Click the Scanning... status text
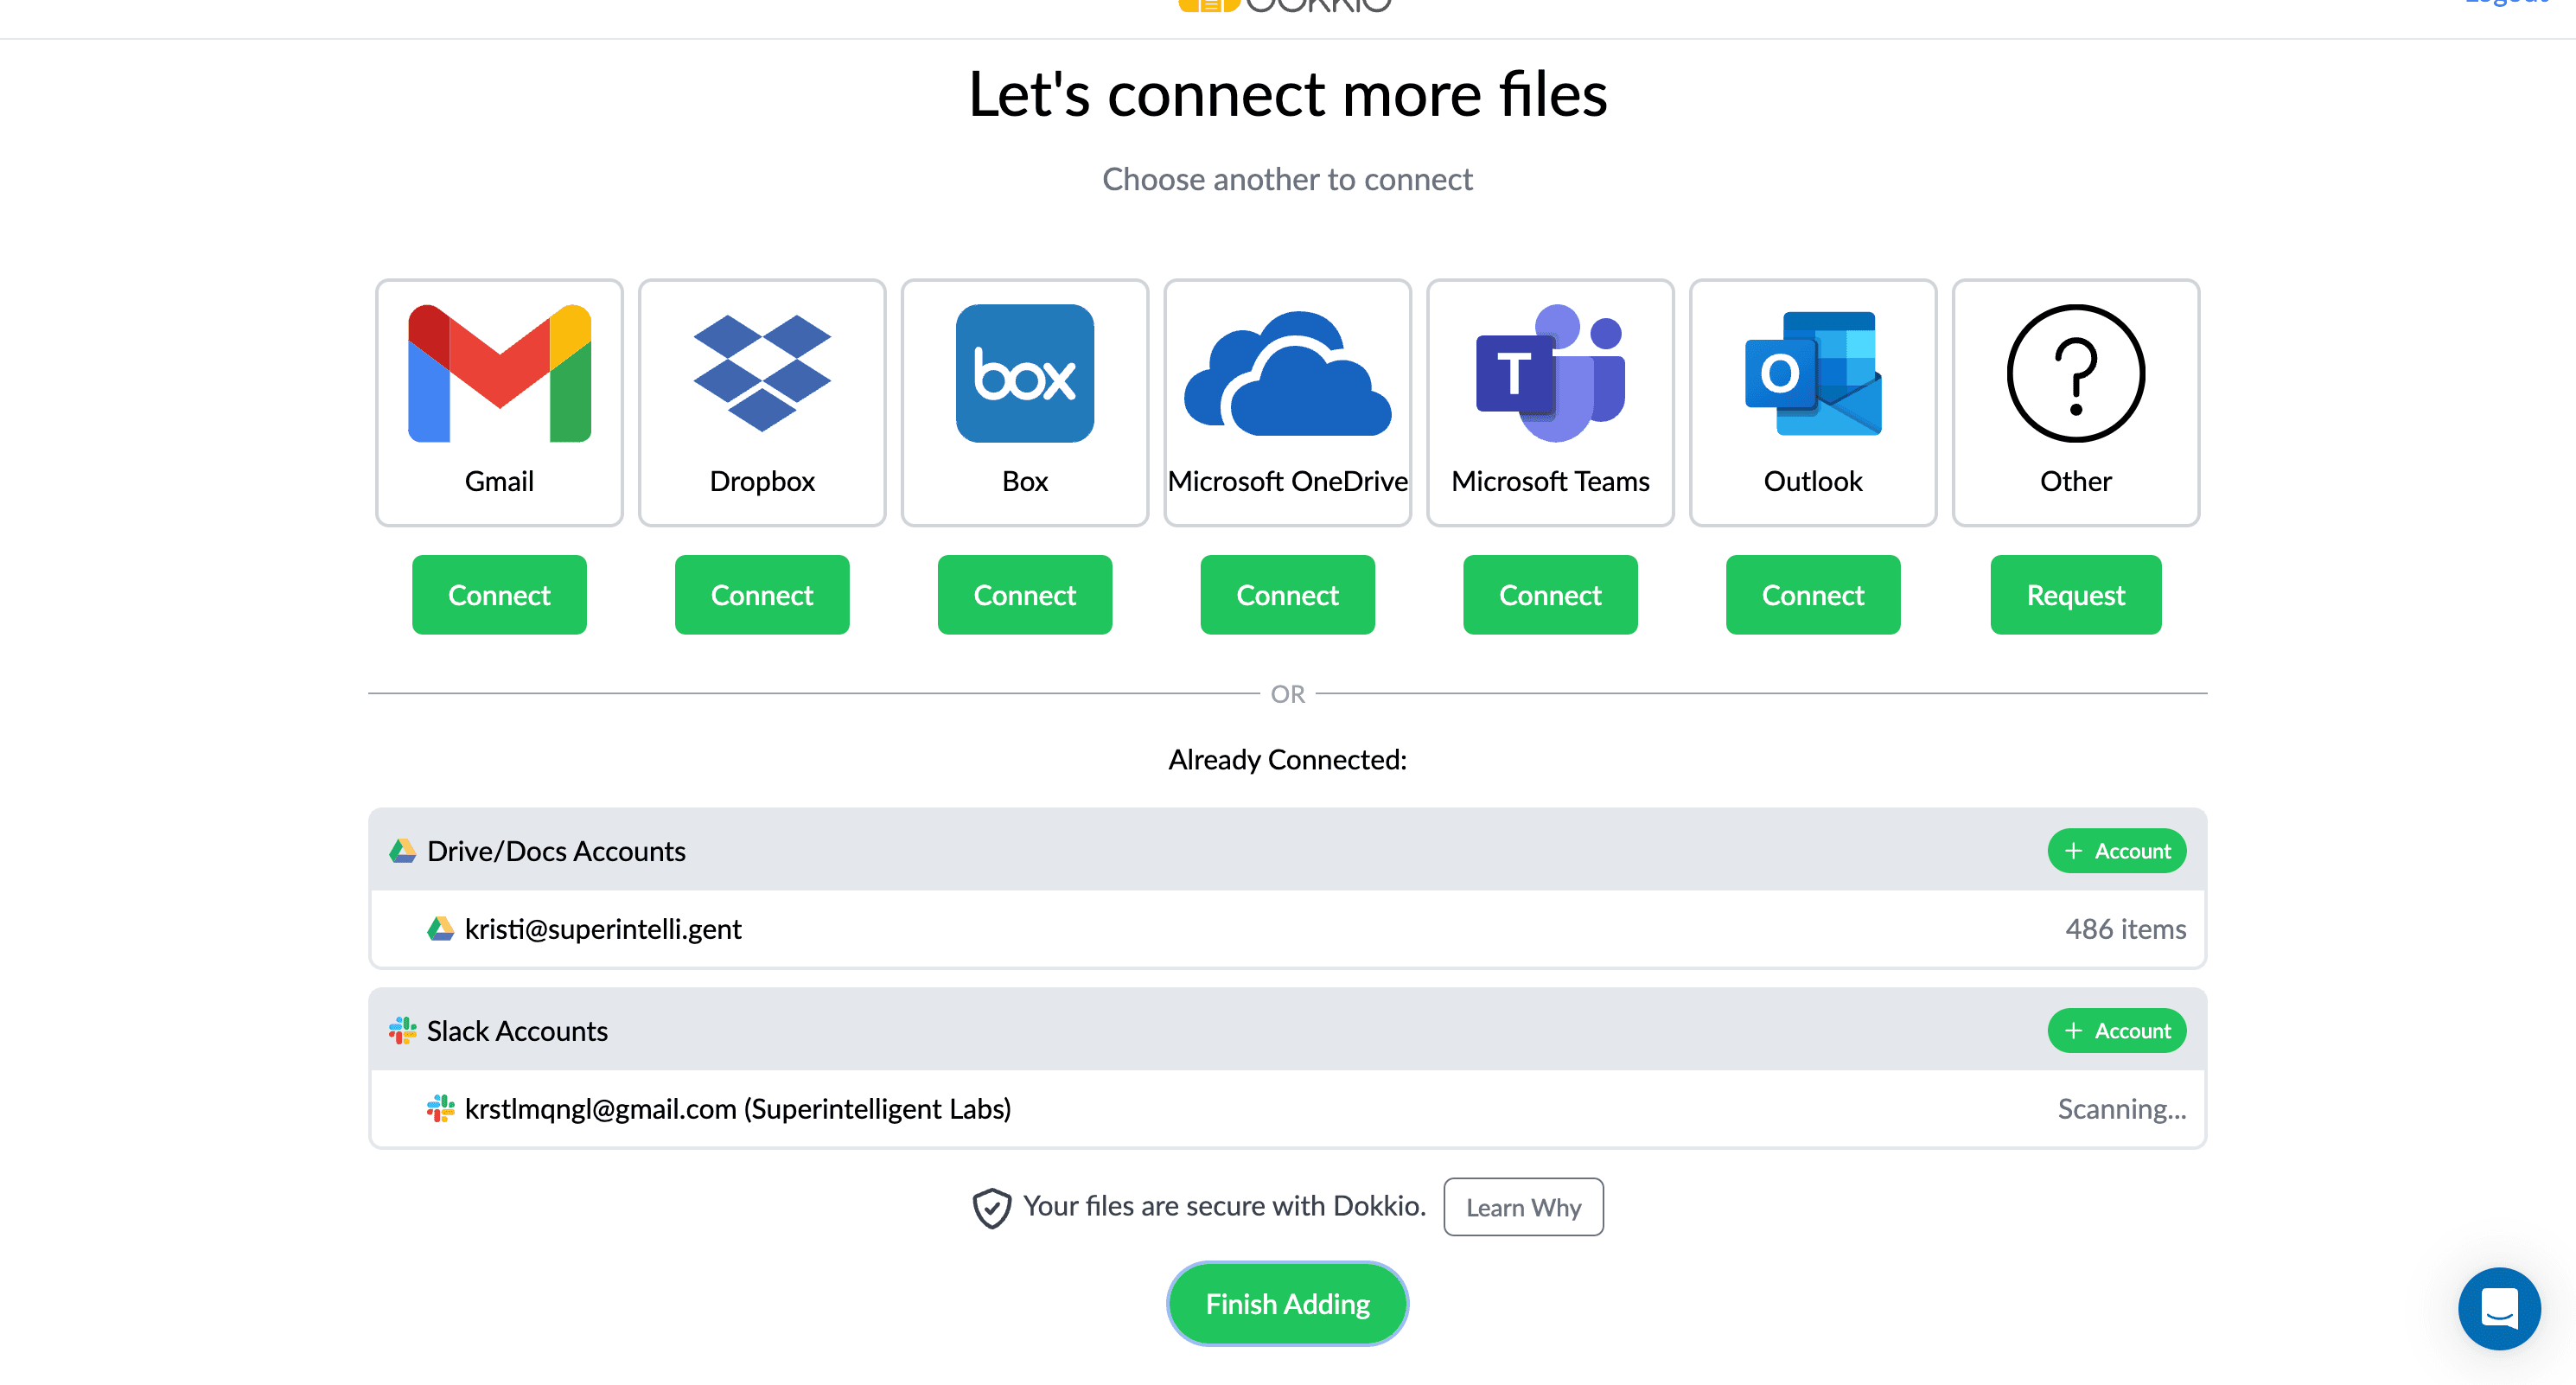Viewport: 2576px width, 1385px height. 2122,1109
